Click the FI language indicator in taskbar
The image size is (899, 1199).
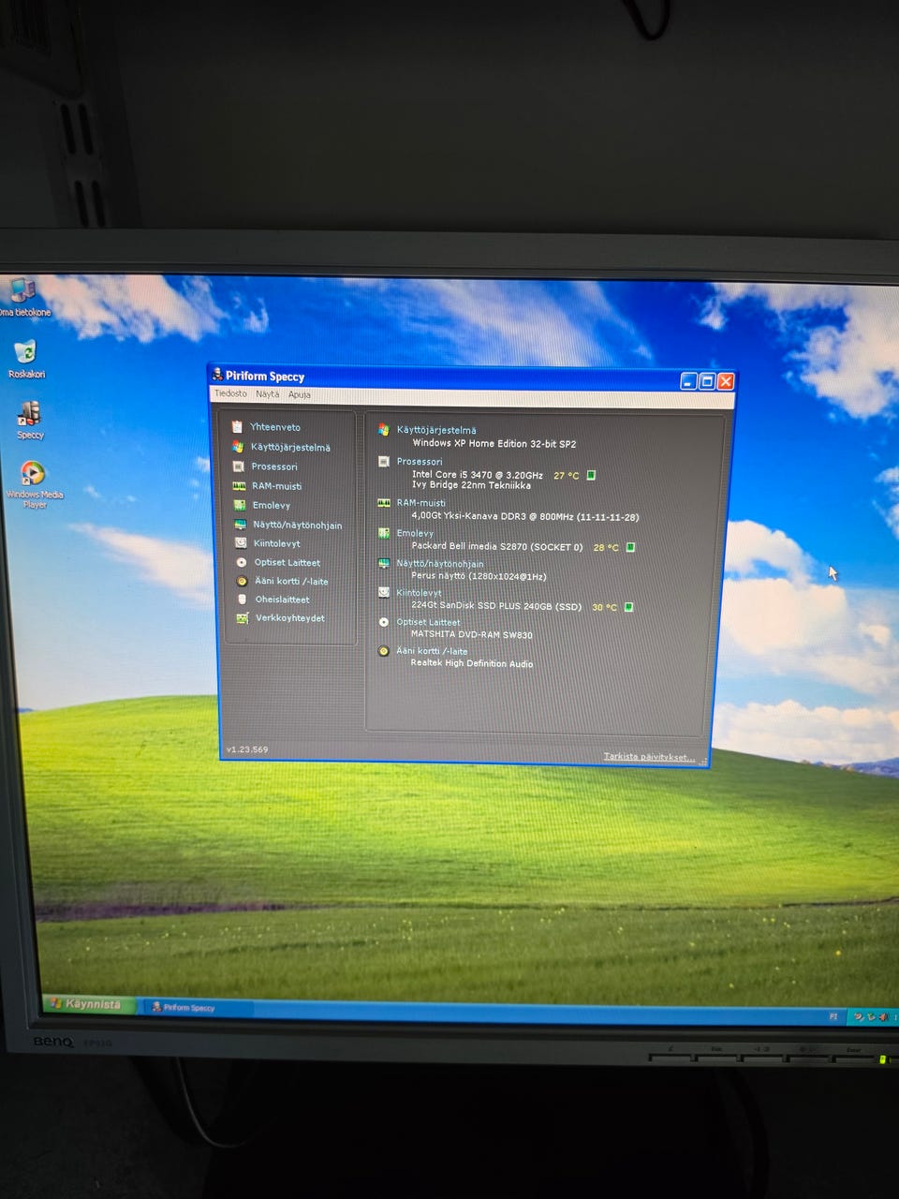(833, 1016)
